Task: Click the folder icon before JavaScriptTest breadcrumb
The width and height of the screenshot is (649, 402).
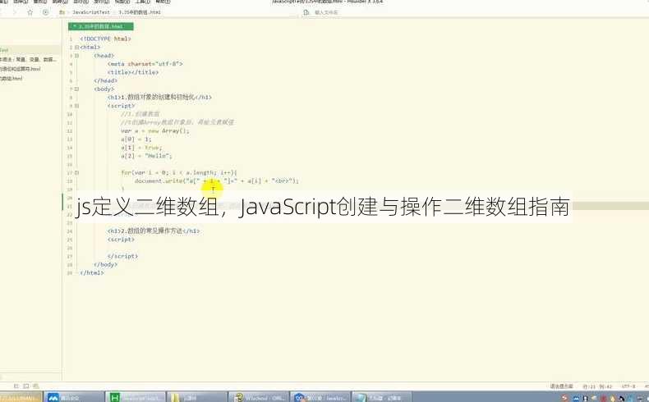Action: (62, 12)
